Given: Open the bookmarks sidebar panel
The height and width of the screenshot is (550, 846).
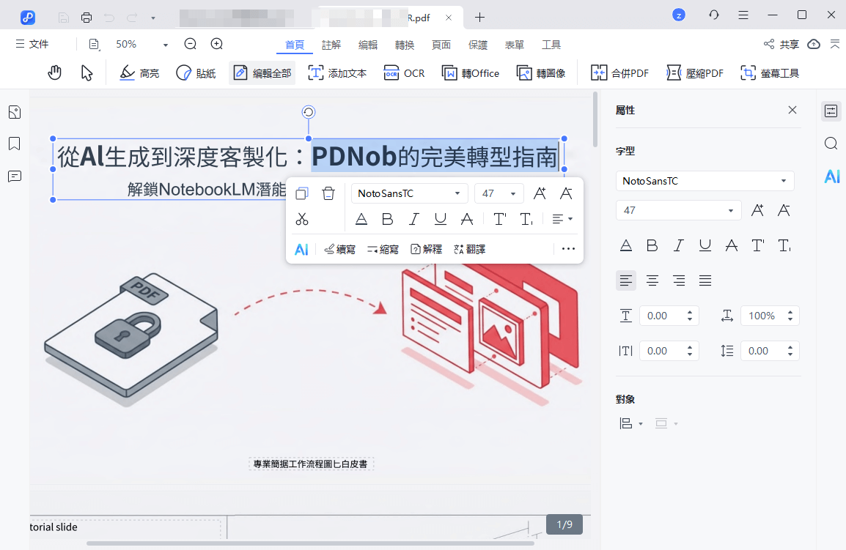Looking at the screenshot, I should (13, 144).
